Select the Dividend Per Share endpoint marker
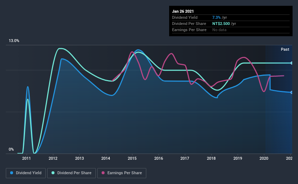The height and width of the screenshot is (184, 298). pyautogui.click(x=291, y=63)
